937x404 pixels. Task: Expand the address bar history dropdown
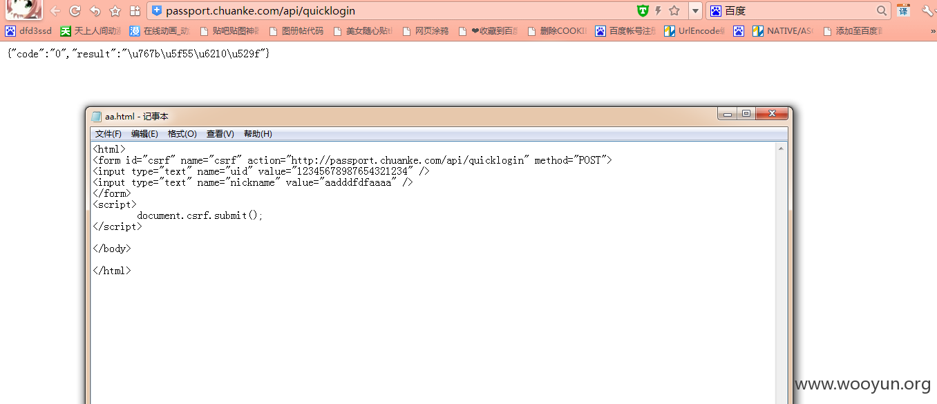(x=695, y=11)
